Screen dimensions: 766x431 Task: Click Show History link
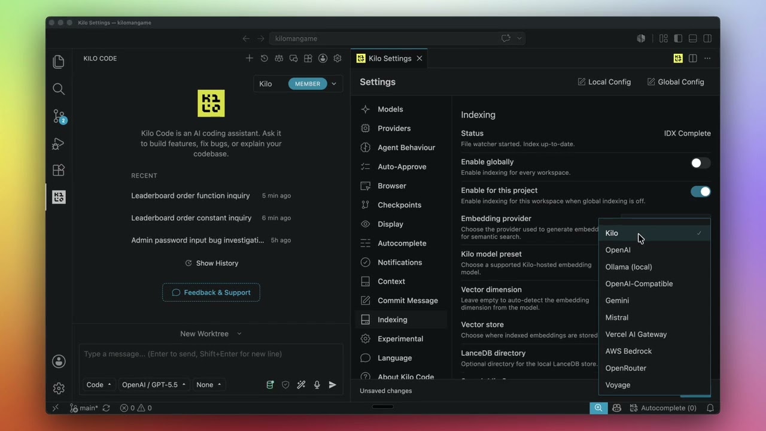tap(211, 263)
